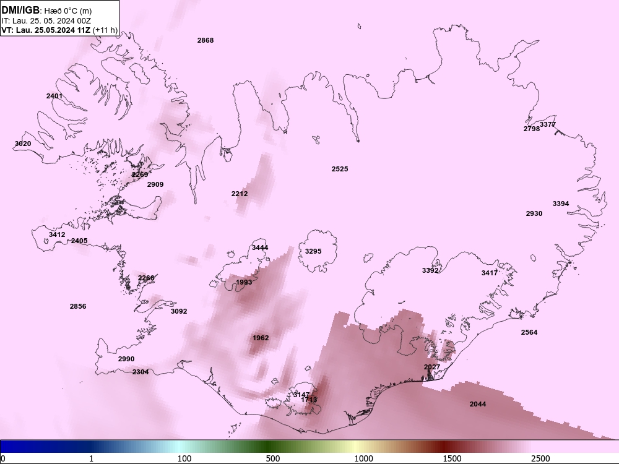Select the 2856 value over the sea
This screenshot has height=464, width=619.
pyautogui.click(x=78, y=306)
